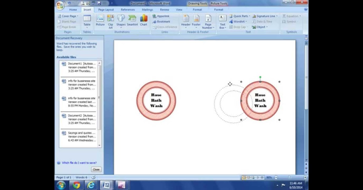
Task: Click the green rotation handle on selected shape
Action: pyautogui.click(x=260, y=77)
